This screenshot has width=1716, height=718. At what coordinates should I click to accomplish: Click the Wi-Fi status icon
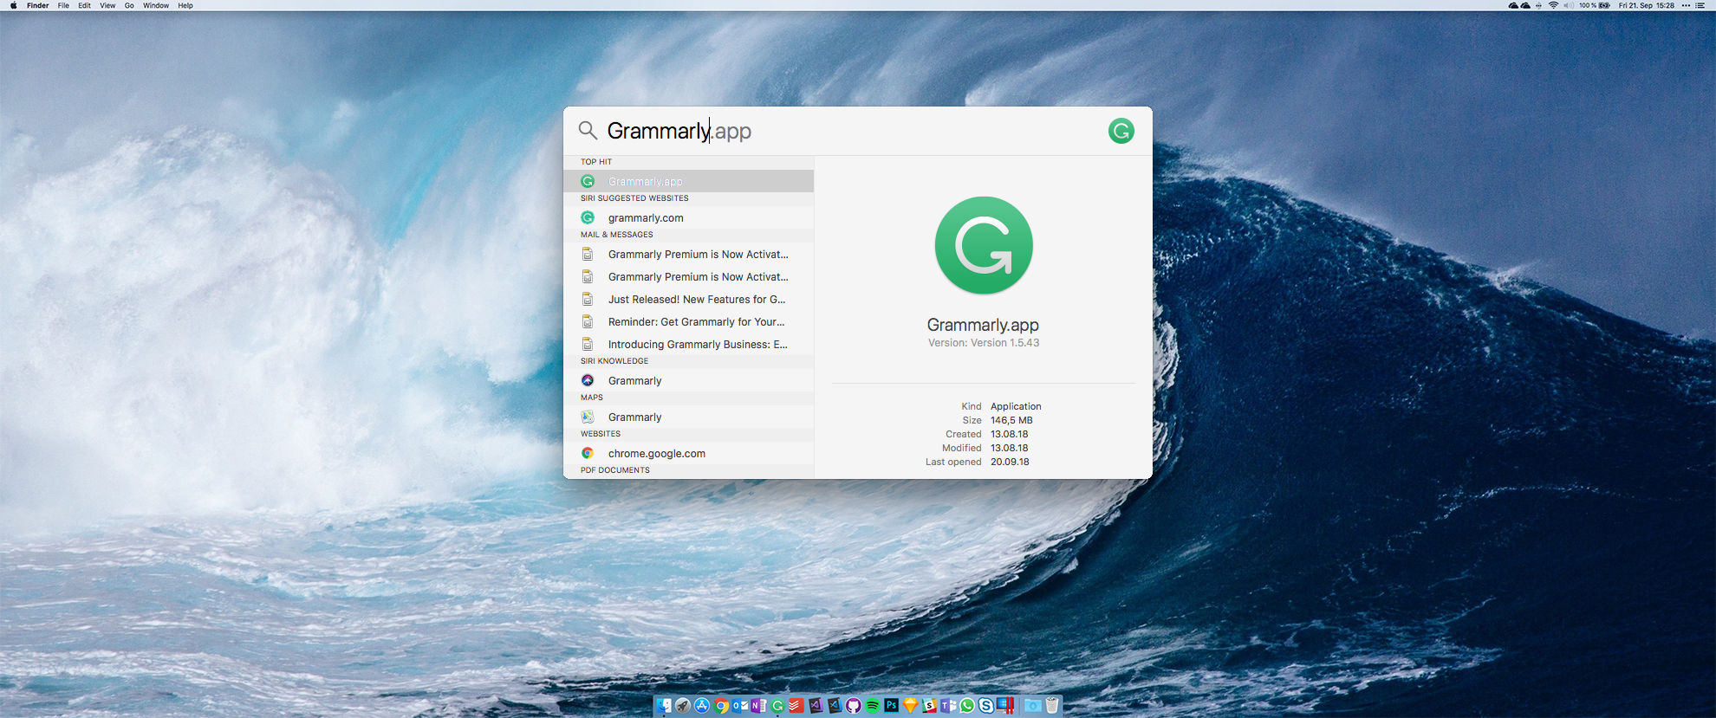point(1553,5)
